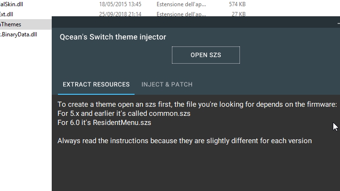The width and height of the screenshot is (340, 191).
Task: Click the 18/05/2015 13:45 date cell
Action: [120, 4]
